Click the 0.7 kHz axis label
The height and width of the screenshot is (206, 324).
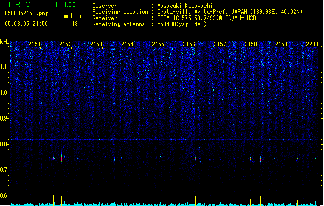coord(5,170)
